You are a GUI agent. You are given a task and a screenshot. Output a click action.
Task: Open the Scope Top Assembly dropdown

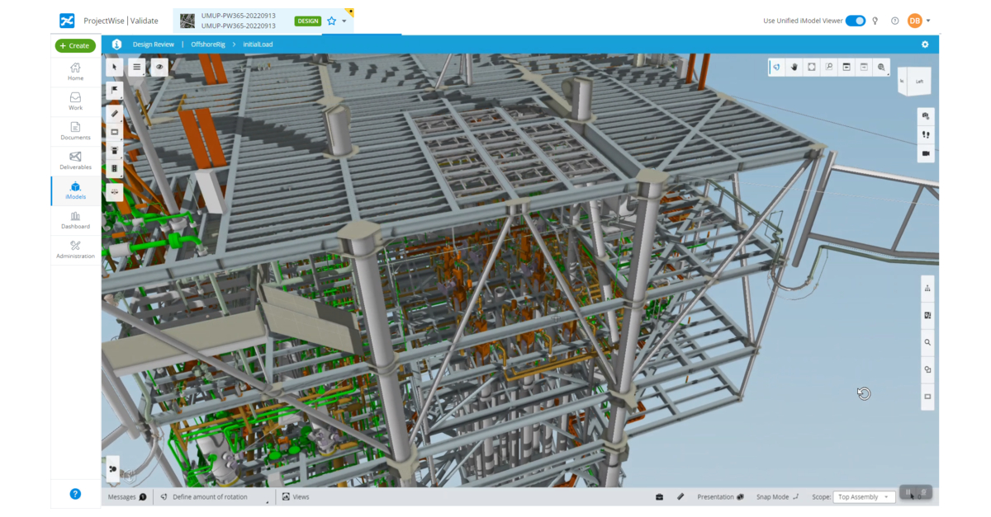[x=863, y=497]
